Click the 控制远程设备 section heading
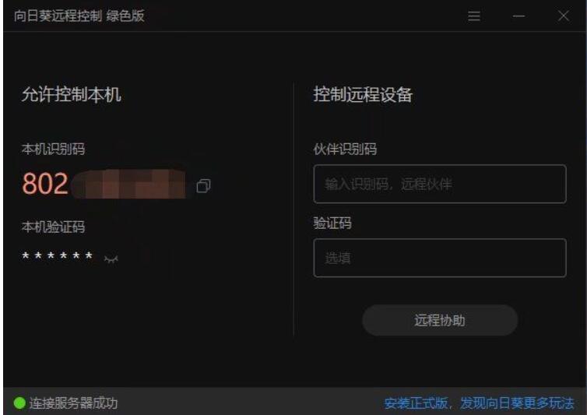This screenshot has width=587, height=415. [x=363, y=94]
